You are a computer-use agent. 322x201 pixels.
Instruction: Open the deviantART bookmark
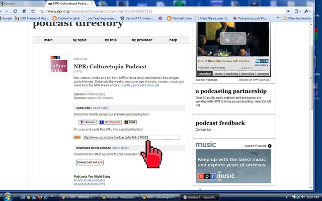(137, 18)
